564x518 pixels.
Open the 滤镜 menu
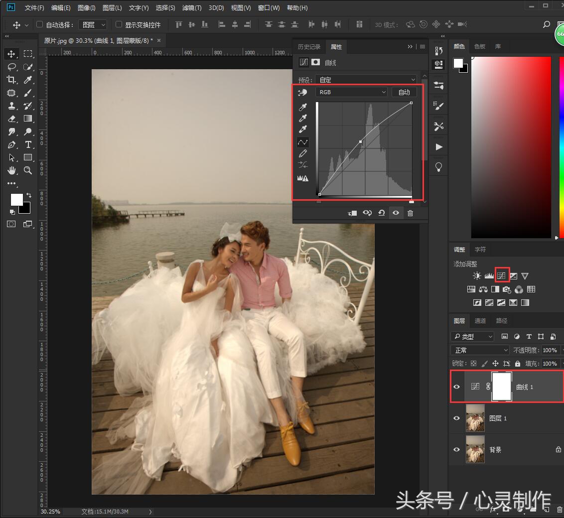coord(192,7)
